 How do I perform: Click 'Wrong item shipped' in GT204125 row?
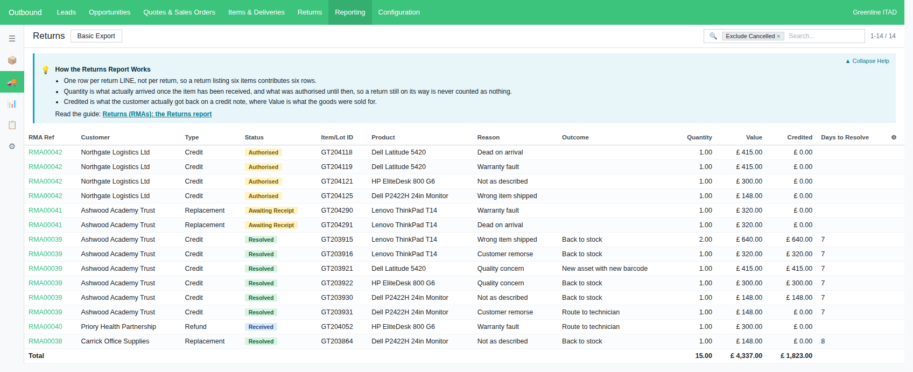click(x=507, y=196)
